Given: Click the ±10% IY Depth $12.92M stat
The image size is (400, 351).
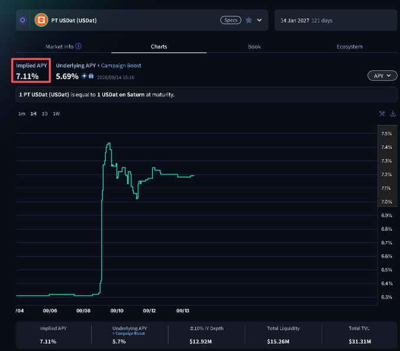Looking at the screenshot, I should pyautogui.click(x=206, y=335).
